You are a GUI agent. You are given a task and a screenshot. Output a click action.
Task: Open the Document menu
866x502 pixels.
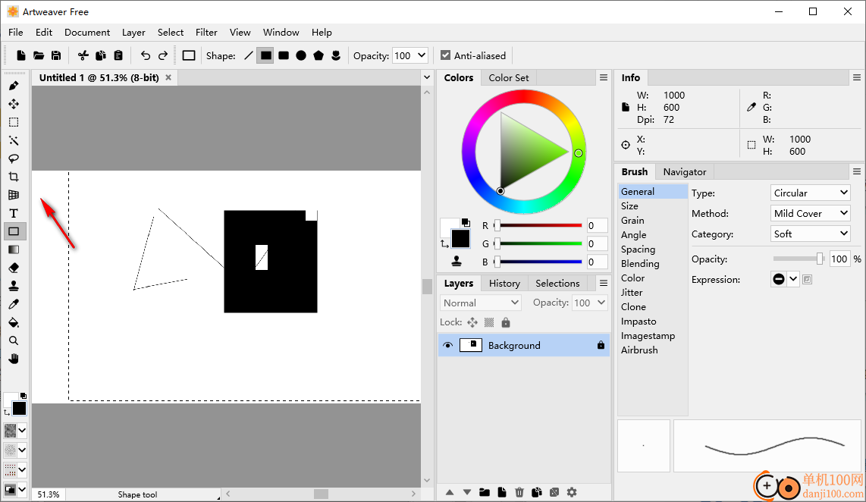[x=87, y=32]
